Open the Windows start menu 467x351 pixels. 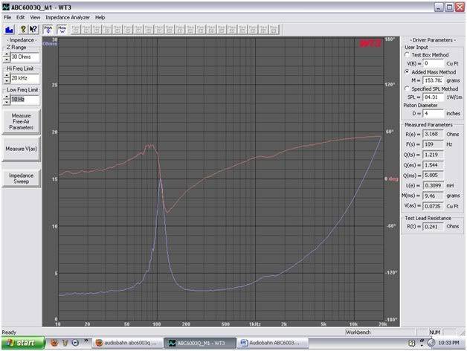(23, 343)
